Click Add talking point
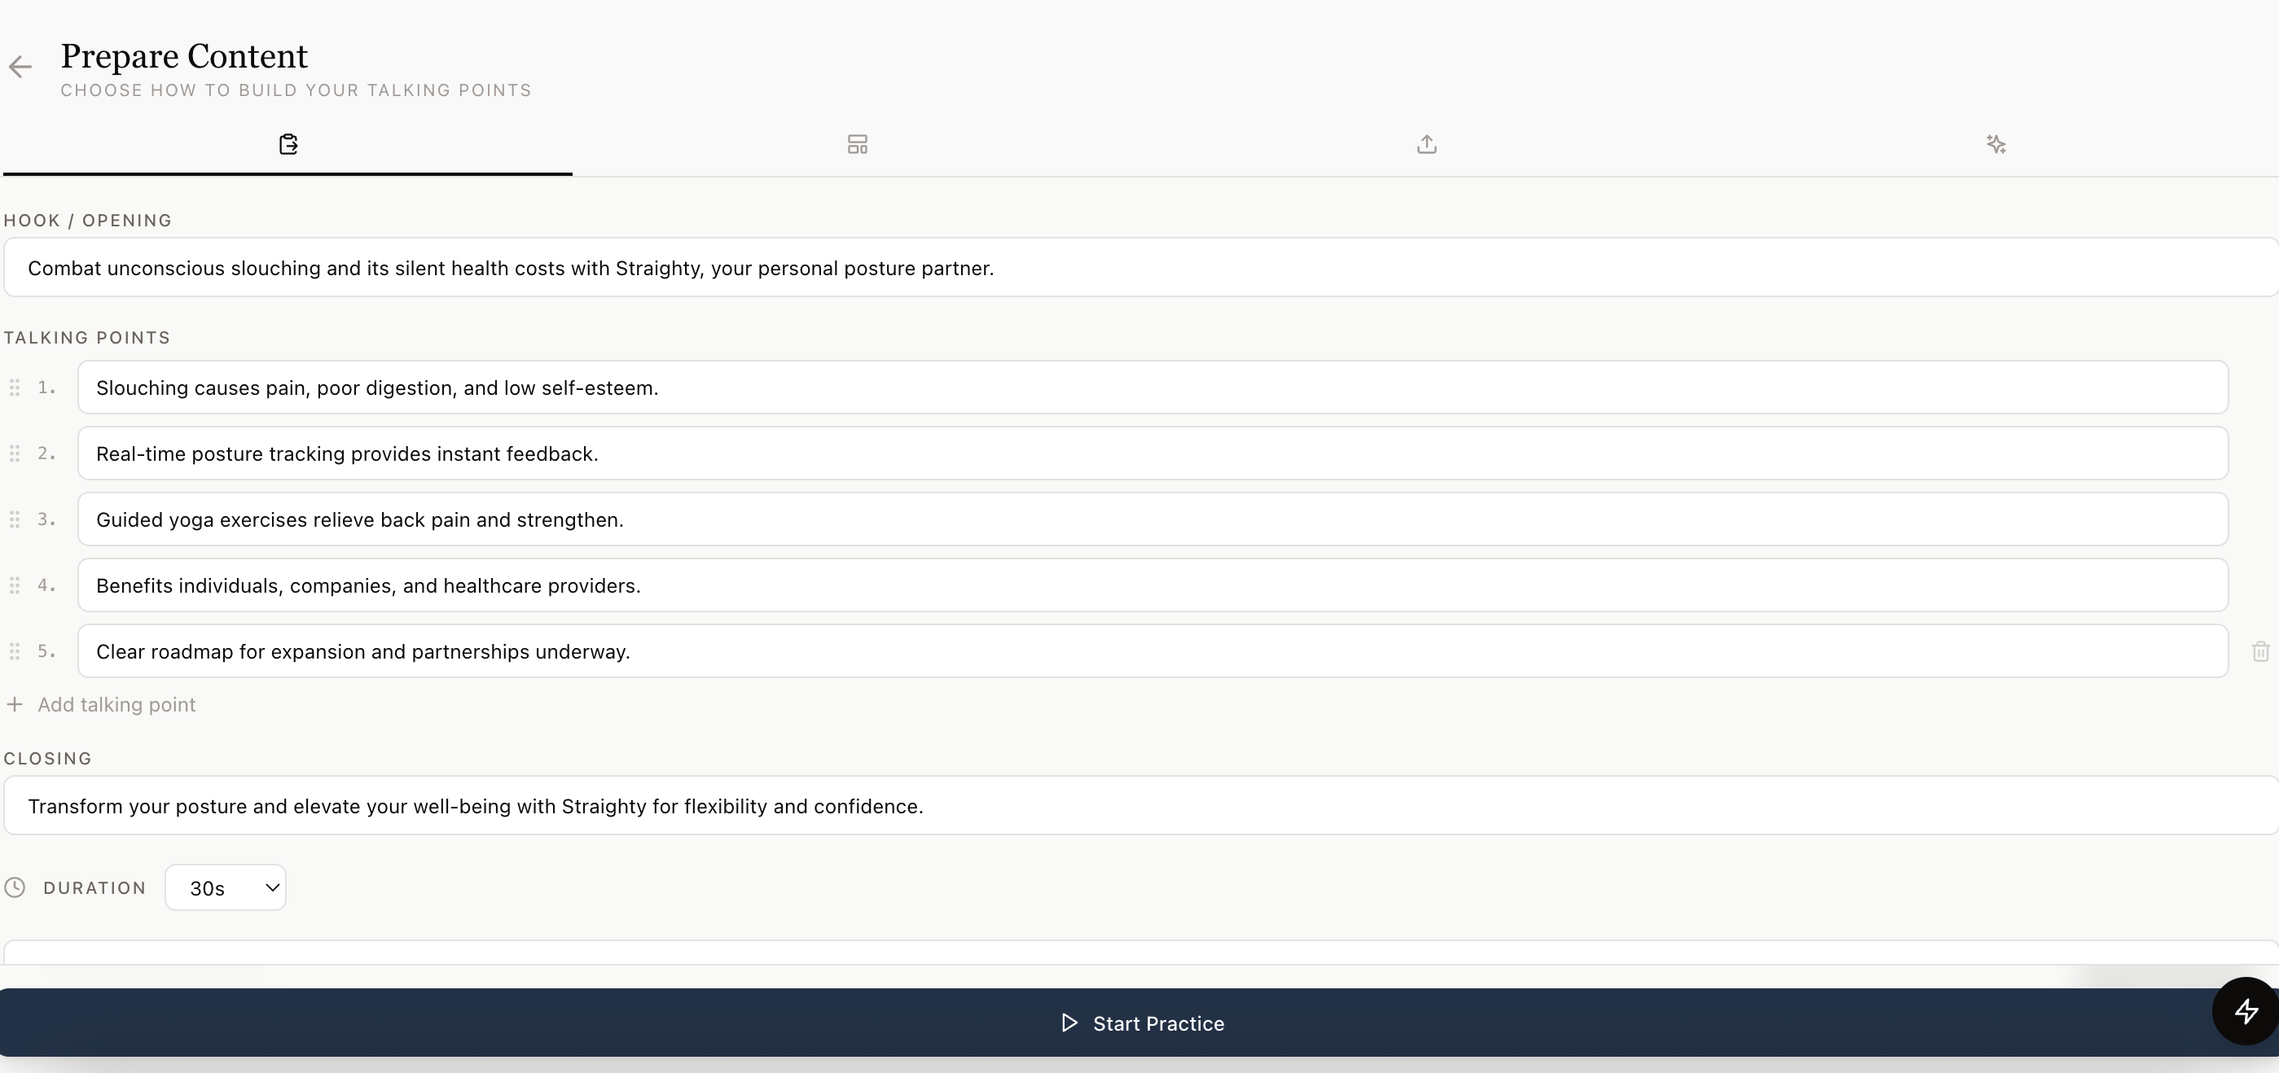 point(116,705)
